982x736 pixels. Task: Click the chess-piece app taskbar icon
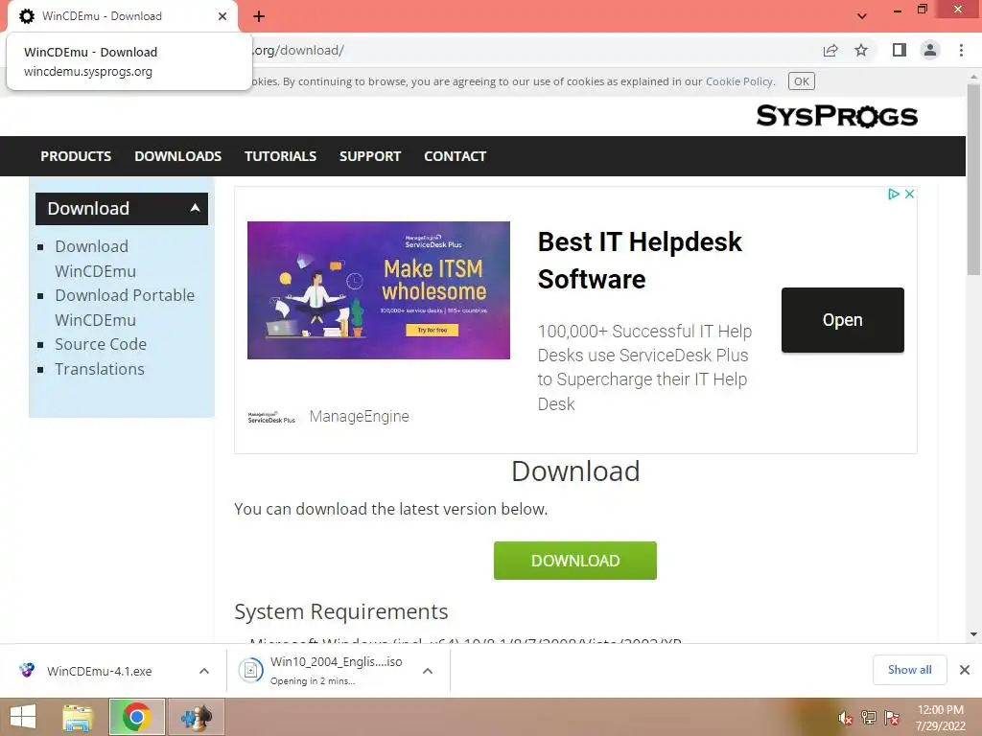pyautogui.click(x=196, y=717)
